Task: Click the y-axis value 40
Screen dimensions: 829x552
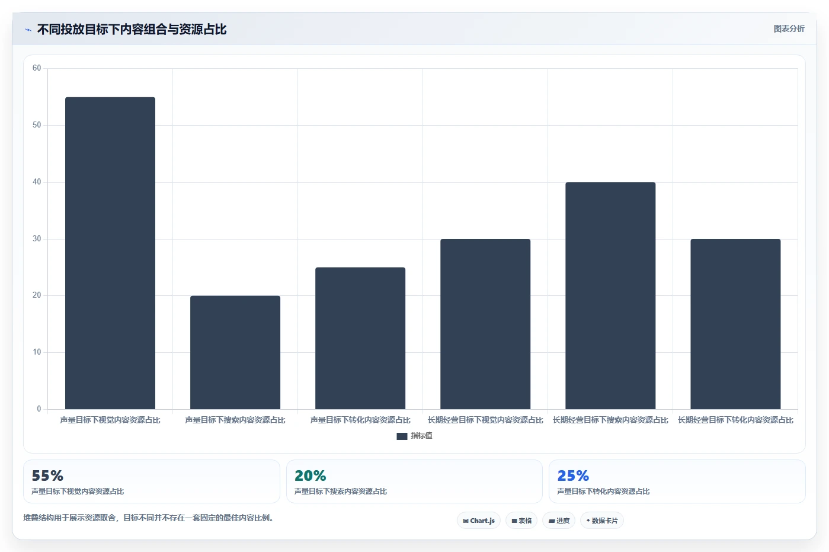Action: click(x=37, y=182)
